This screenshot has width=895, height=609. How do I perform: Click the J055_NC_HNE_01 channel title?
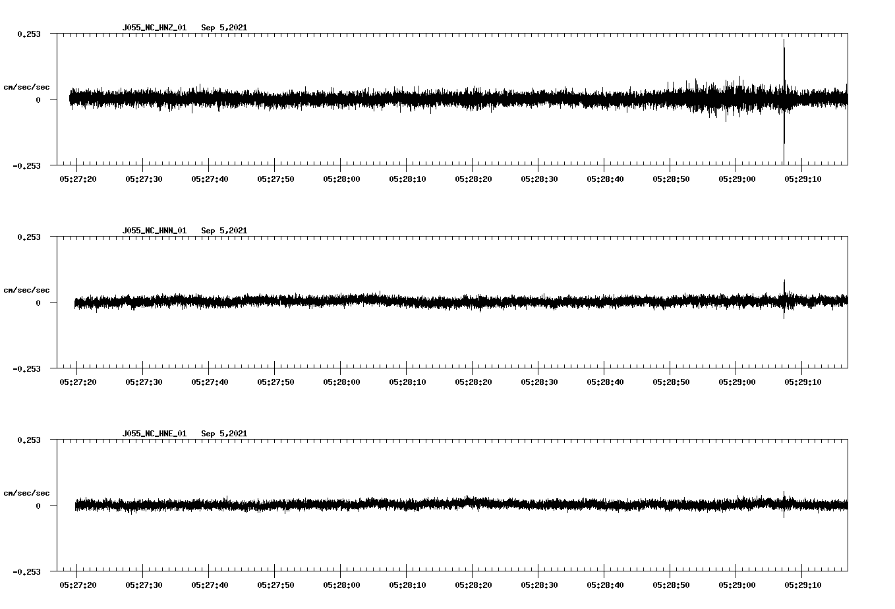coord(154,434)
